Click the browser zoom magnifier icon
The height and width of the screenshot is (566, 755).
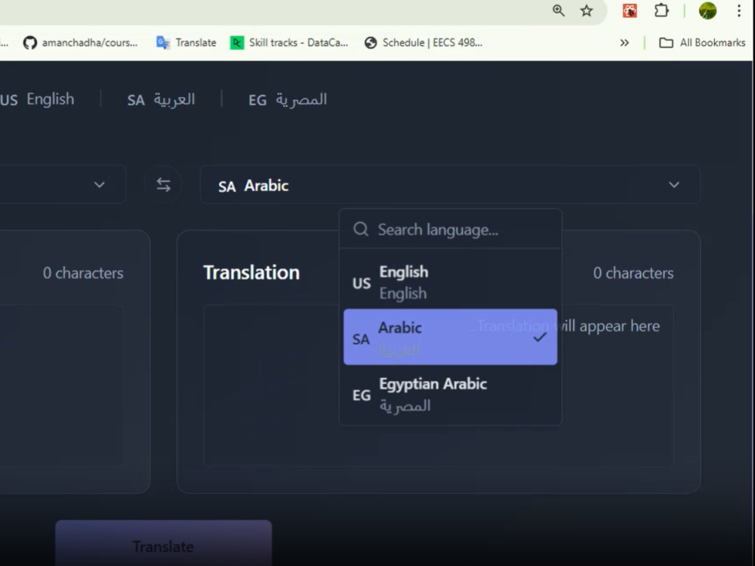558,11
